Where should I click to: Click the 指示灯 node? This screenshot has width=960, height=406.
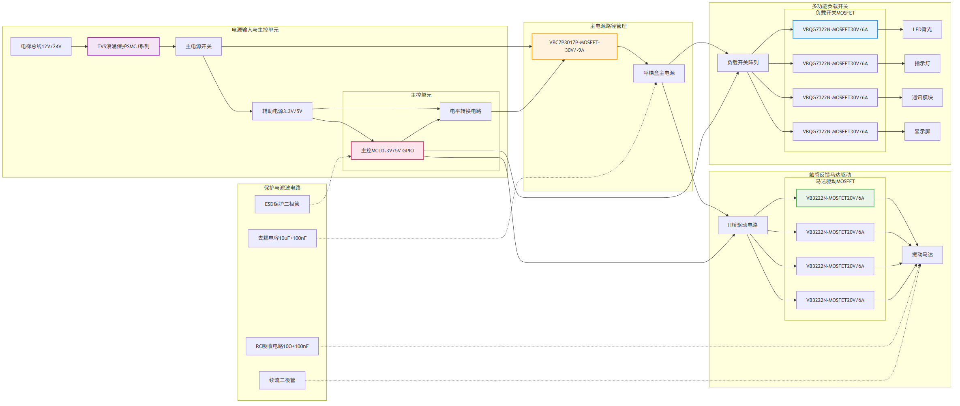922,64
